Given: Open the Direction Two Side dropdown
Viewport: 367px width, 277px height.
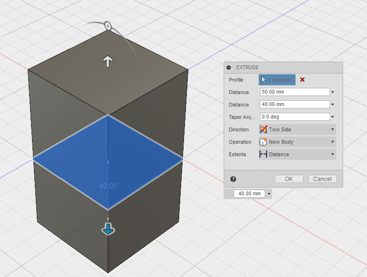Looking at the screenshot, I should pyautogui.click(x=297, y=129).
